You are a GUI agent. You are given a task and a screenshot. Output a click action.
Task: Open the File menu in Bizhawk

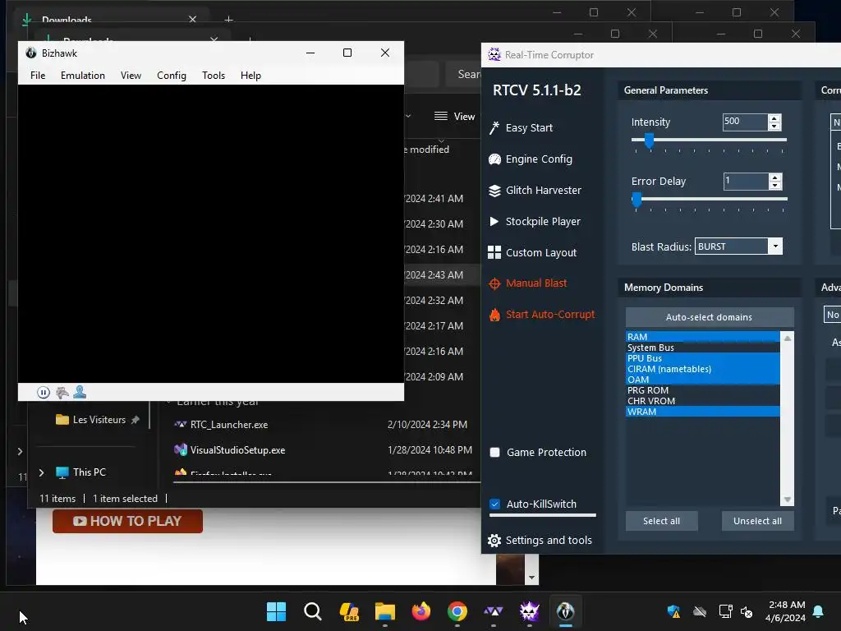[x=38, y=75]
